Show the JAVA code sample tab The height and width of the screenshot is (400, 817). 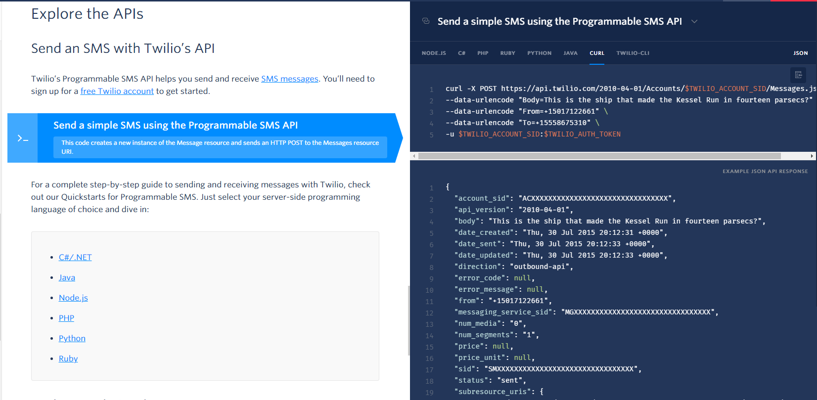coord(570,53)
